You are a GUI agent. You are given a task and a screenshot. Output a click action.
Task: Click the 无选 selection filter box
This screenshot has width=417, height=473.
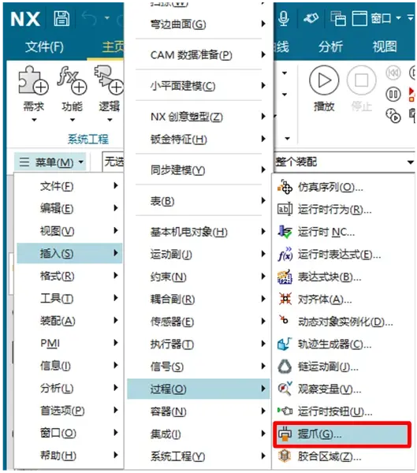(114, 162)
